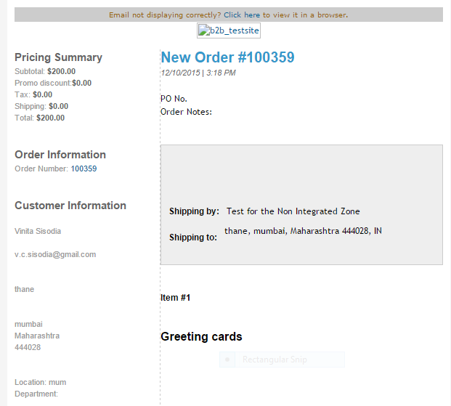The width and height of the screenshot is (451, 406).
Task: Click the 'mumbai' city line under customer info
Action: (28, 324)
